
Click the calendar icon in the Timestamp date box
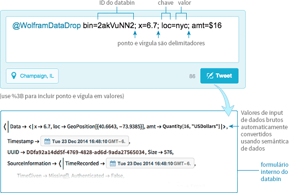point(47,142)
